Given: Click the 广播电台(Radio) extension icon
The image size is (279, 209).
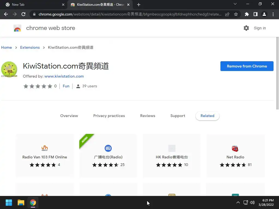Looking at the screenshot, I should click(108, 148).
